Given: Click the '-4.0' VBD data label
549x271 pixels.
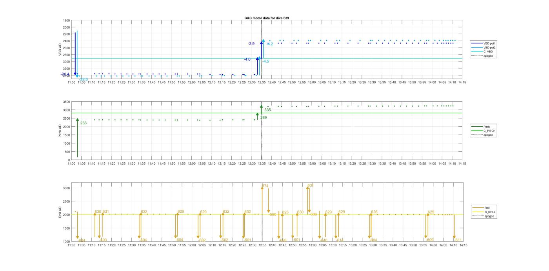Looking at the screenshot, I should pos(247,59).
